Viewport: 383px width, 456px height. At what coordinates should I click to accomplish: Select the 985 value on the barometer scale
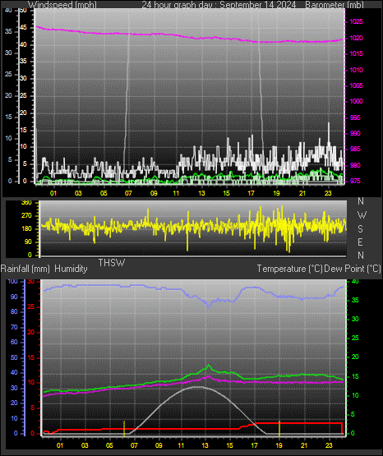click(x=355, y=150)
